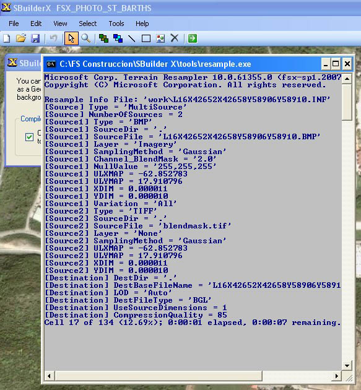The image size is (361, 390).
Task: Choose the line drawing tool
Action: 132,38
